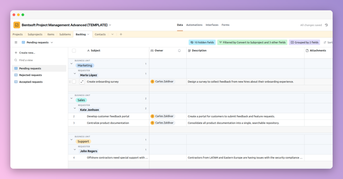The image size is (343, 179).
Task: Click the Subject column text type icon
Action: pos(88,51)
